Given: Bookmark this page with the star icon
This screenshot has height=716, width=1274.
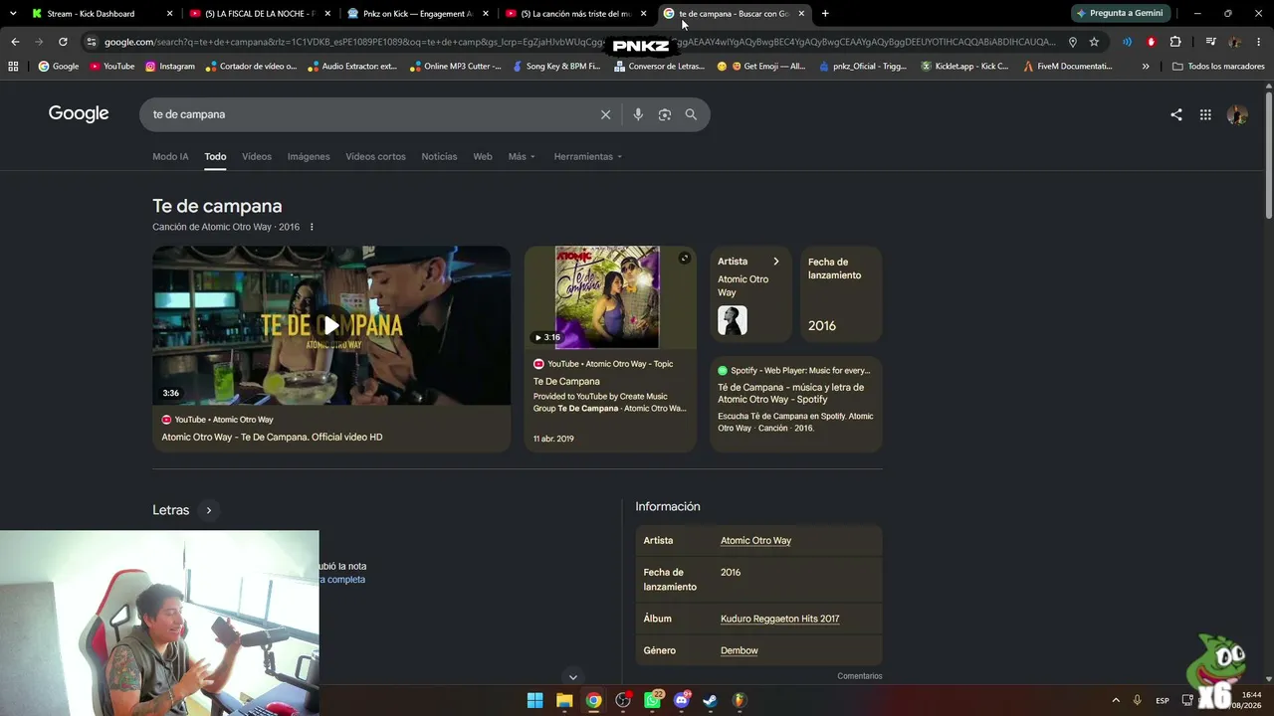Looking at the screenshot, I should pos(1094,42).
